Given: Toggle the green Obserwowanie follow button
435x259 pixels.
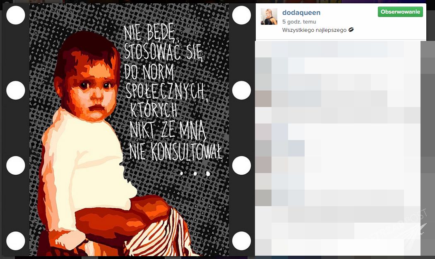Looking at the screenshot, I should click(400, 12).
